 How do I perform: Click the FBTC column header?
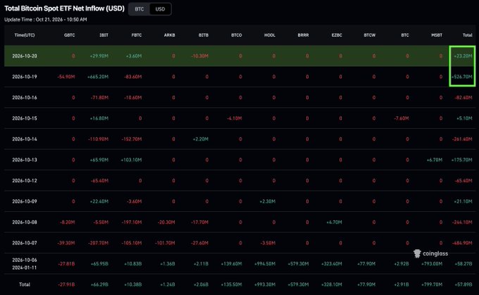[137, 35]
